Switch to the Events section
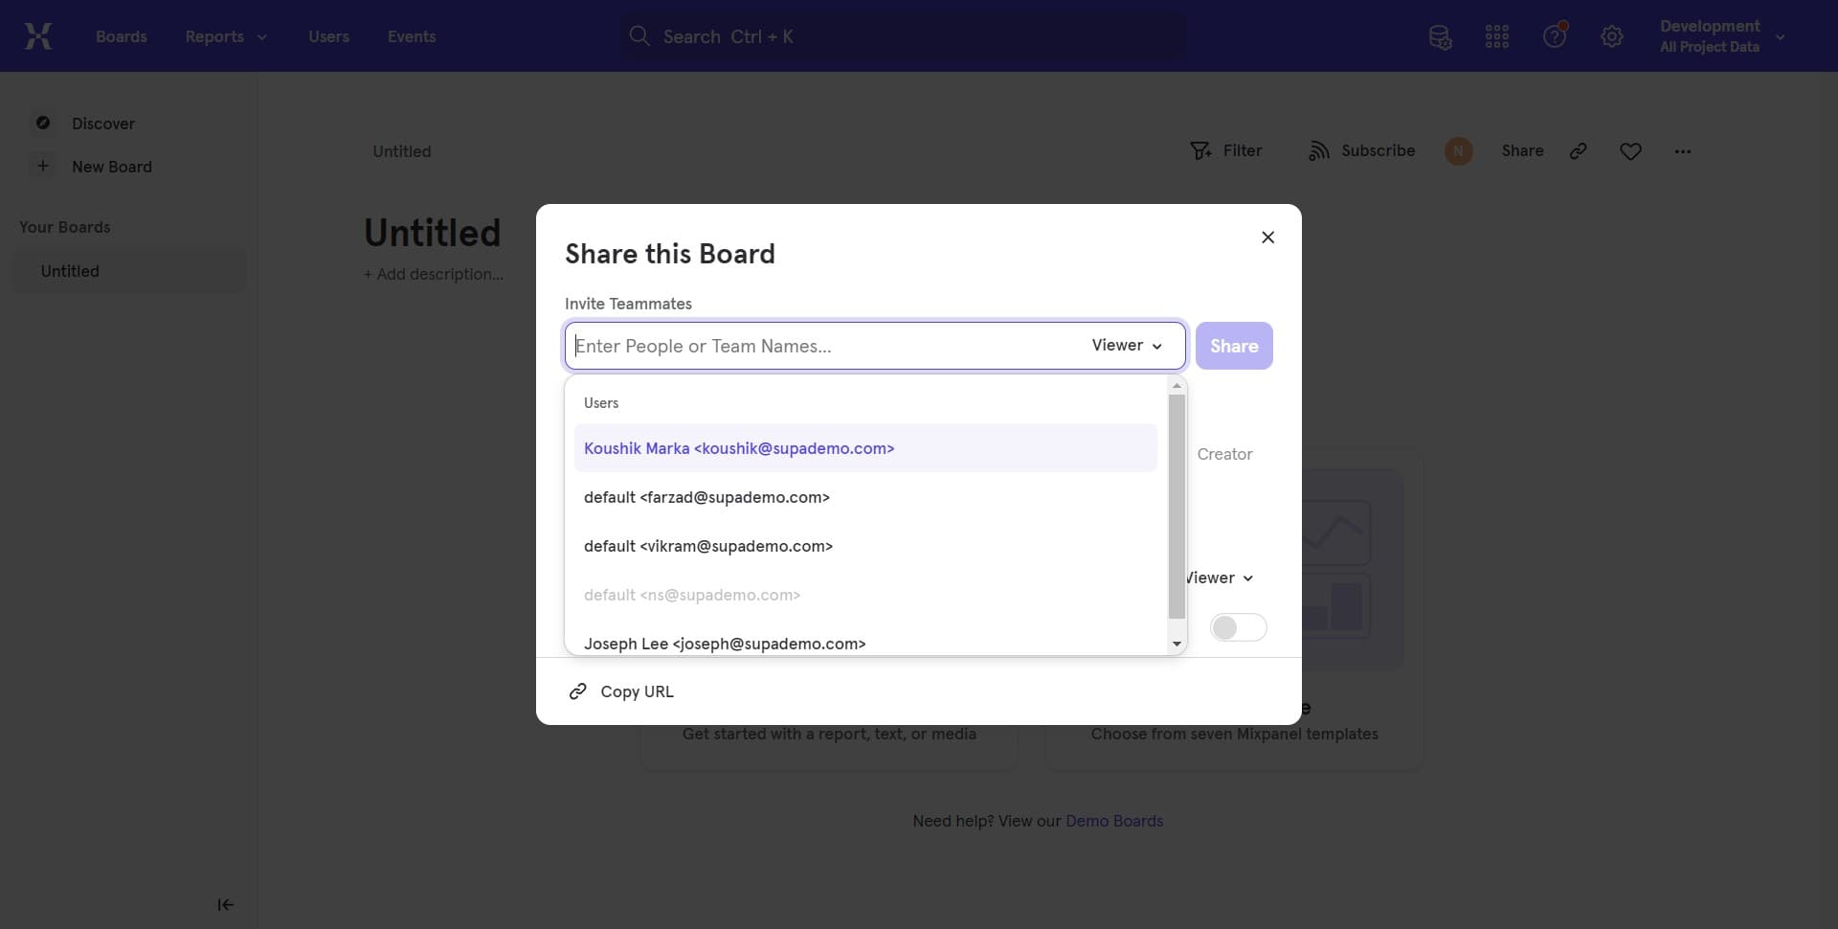The height and width of the screenshot is (929, 1838). [412, 36]
